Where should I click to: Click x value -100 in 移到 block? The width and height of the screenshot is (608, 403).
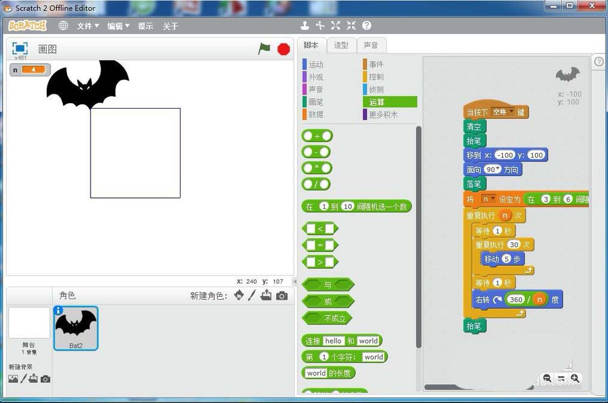click(x=505, y=155)
